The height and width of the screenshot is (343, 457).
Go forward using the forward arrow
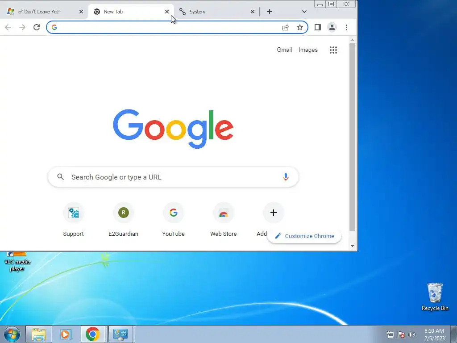point(22,27)
